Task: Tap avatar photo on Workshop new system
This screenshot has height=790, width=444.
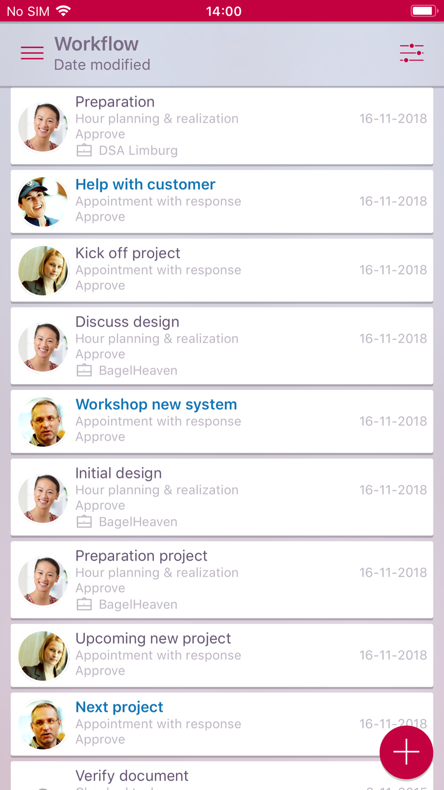Action: [43, 422]
